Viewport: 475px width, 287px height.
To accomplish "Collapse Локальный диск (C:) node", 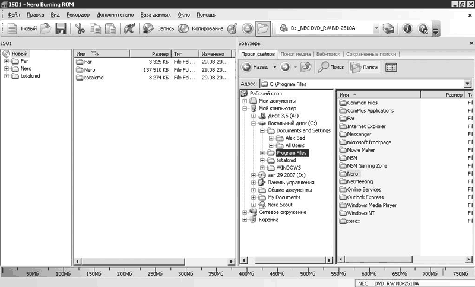I will [254, 123].
